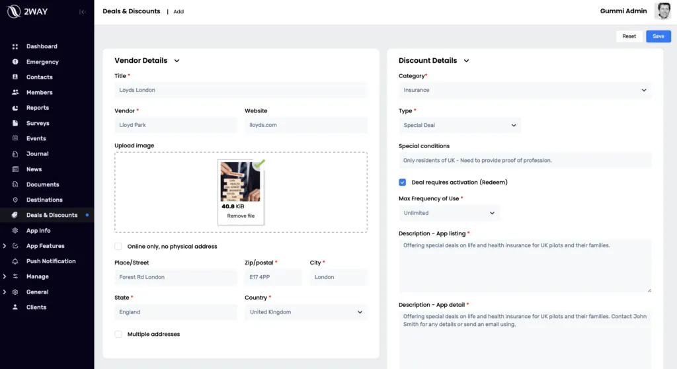Open the Events calendar icon

[x=15, y=138]
